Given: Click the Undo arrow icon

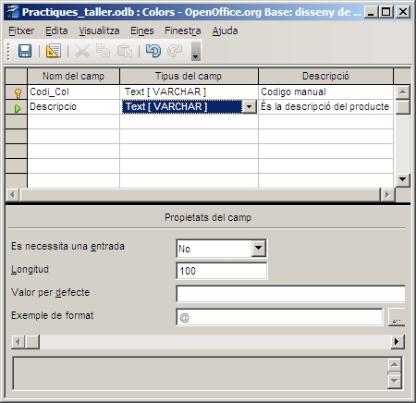Looking at the screenshot, I should 153,51.
